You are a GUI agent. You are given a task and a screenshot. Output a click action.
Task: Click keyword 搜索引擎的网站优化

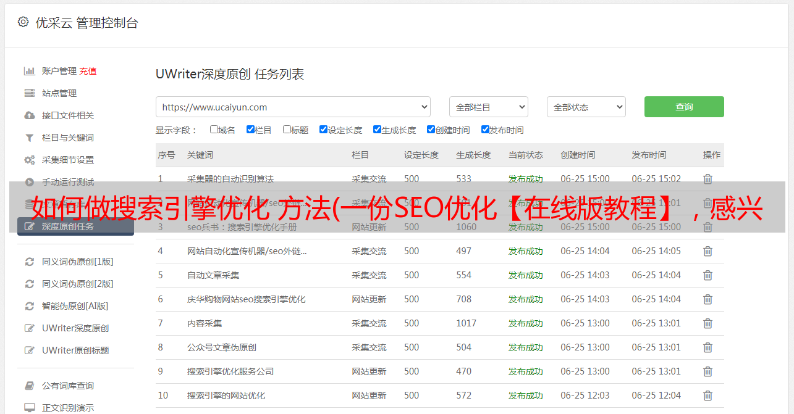tap(226, 395)
